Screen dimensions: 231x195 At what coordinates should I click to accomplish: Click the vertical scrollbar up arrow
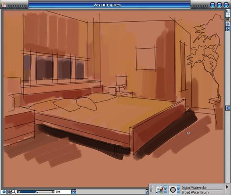[x=228, y=29]
